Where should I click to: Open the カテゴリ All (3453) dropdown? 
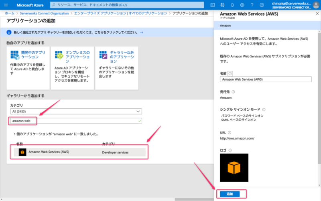tap(76, 112)
